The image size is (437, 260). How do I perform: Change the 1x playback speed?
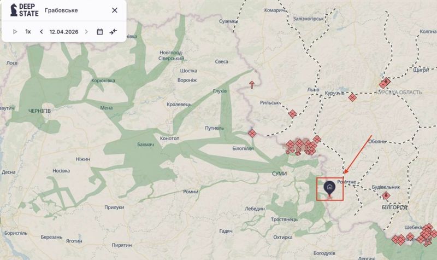(x=28, y=32)
